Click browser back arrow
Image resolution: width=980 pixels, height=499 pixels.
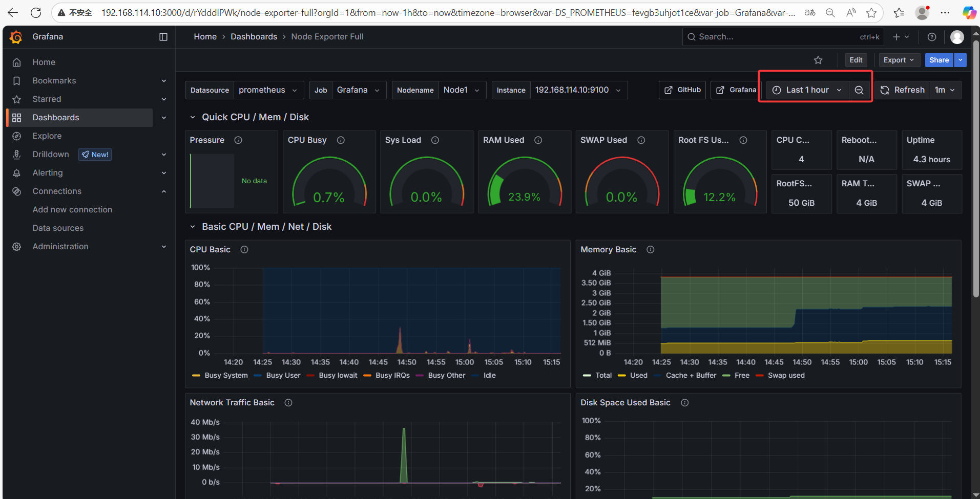pyautogui.click(x=13, y=13)
